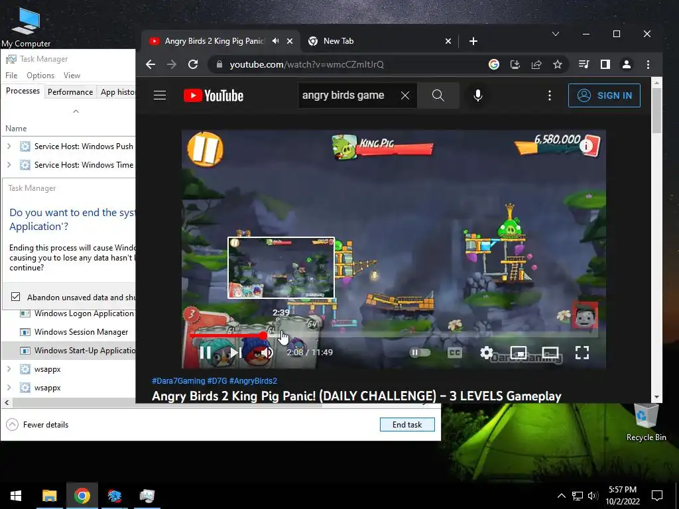Open #Dara7Gaming hashtag link
Image resolution: width=679 pixels, height=509 pixels.
click(x=178, y=381)
